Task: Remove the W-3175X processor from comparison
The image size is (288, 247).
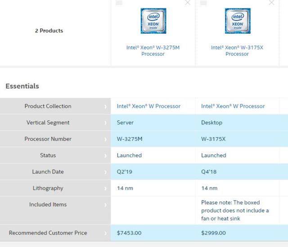Action: [x=271, y=3]
